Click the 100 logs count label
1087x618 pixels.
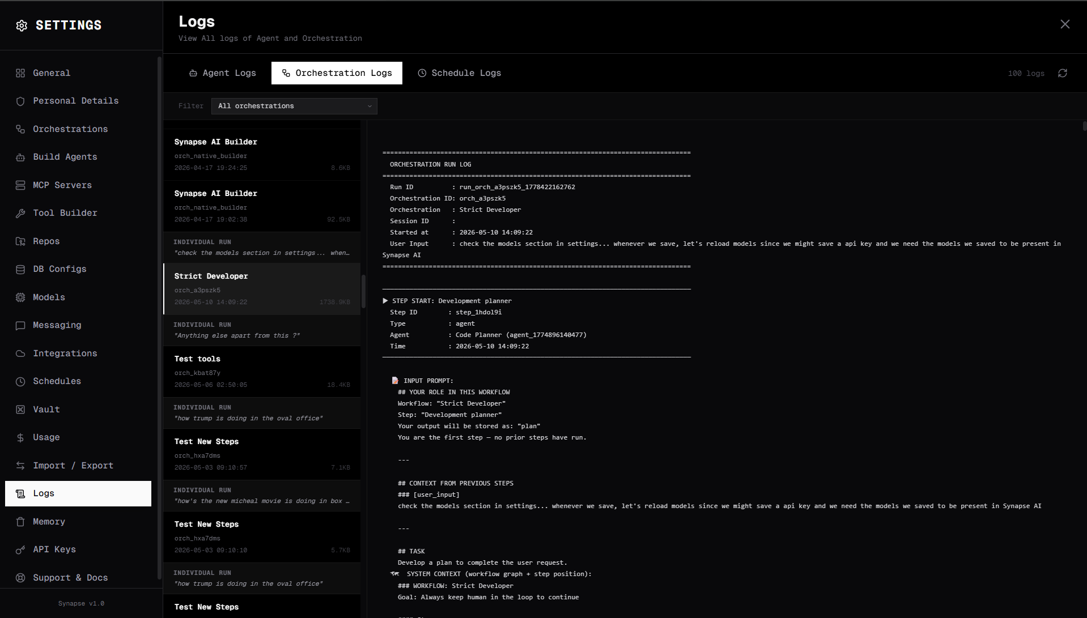tap(1026, 73)
